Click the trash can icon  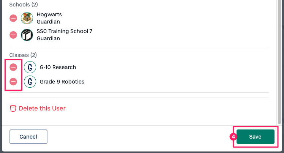tap(13, 109)
